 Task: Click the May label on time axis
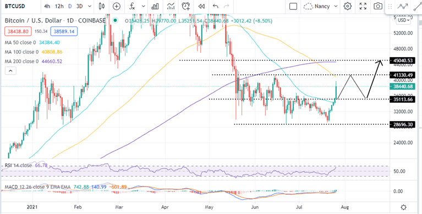pyautogui.click(x=209, y=207)
